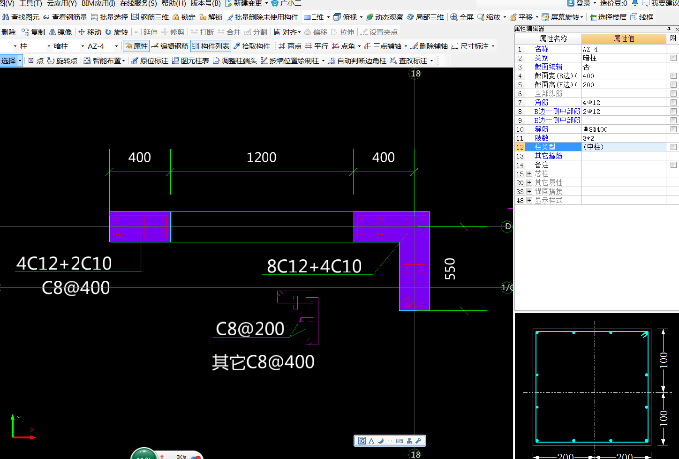679x459 pixels.
Task: Select the 旋转点 rotate point draw tool
Action: pyautogui.click(x=62, y=60)
